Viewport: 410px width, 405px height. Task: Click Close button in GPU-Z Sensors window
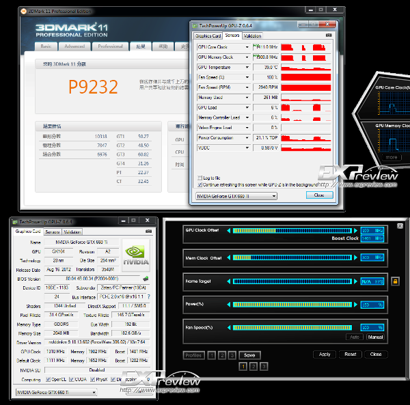point(319,195)
